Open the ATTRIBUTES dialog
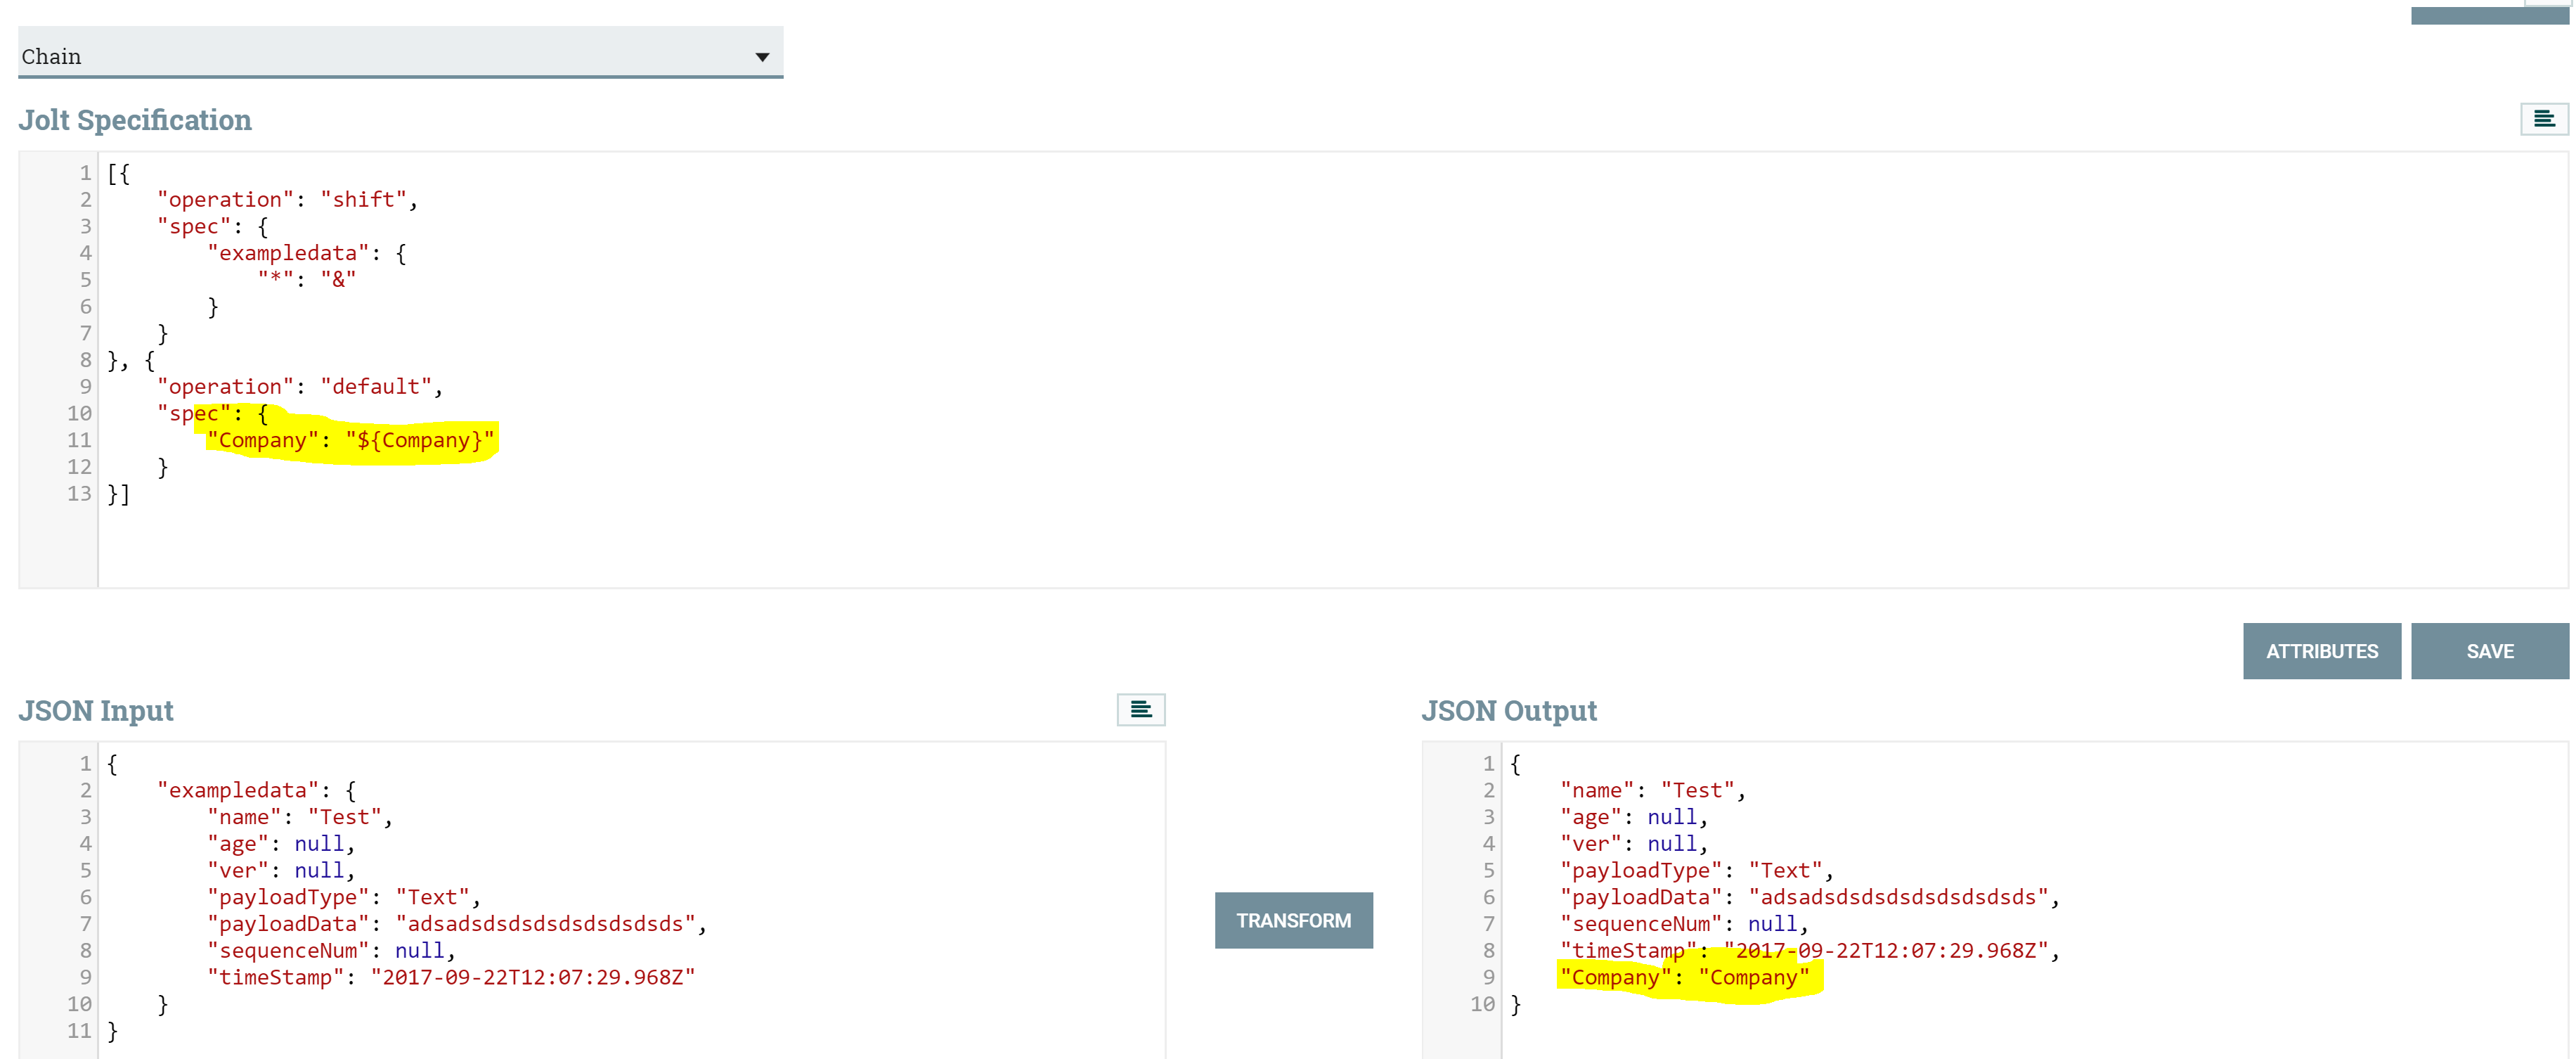This screenshot has width=2576, height=1059. pos(2321,651)
